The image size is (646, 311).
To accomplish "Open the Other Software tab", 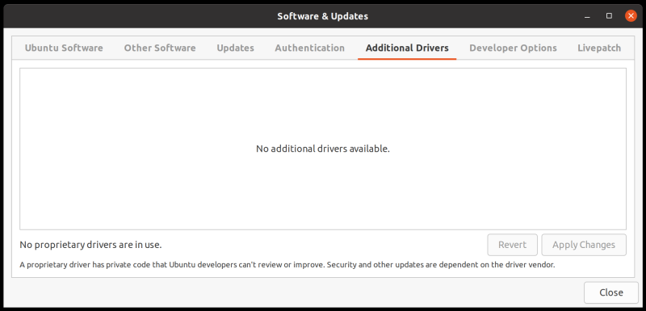I will click(160, 48).
